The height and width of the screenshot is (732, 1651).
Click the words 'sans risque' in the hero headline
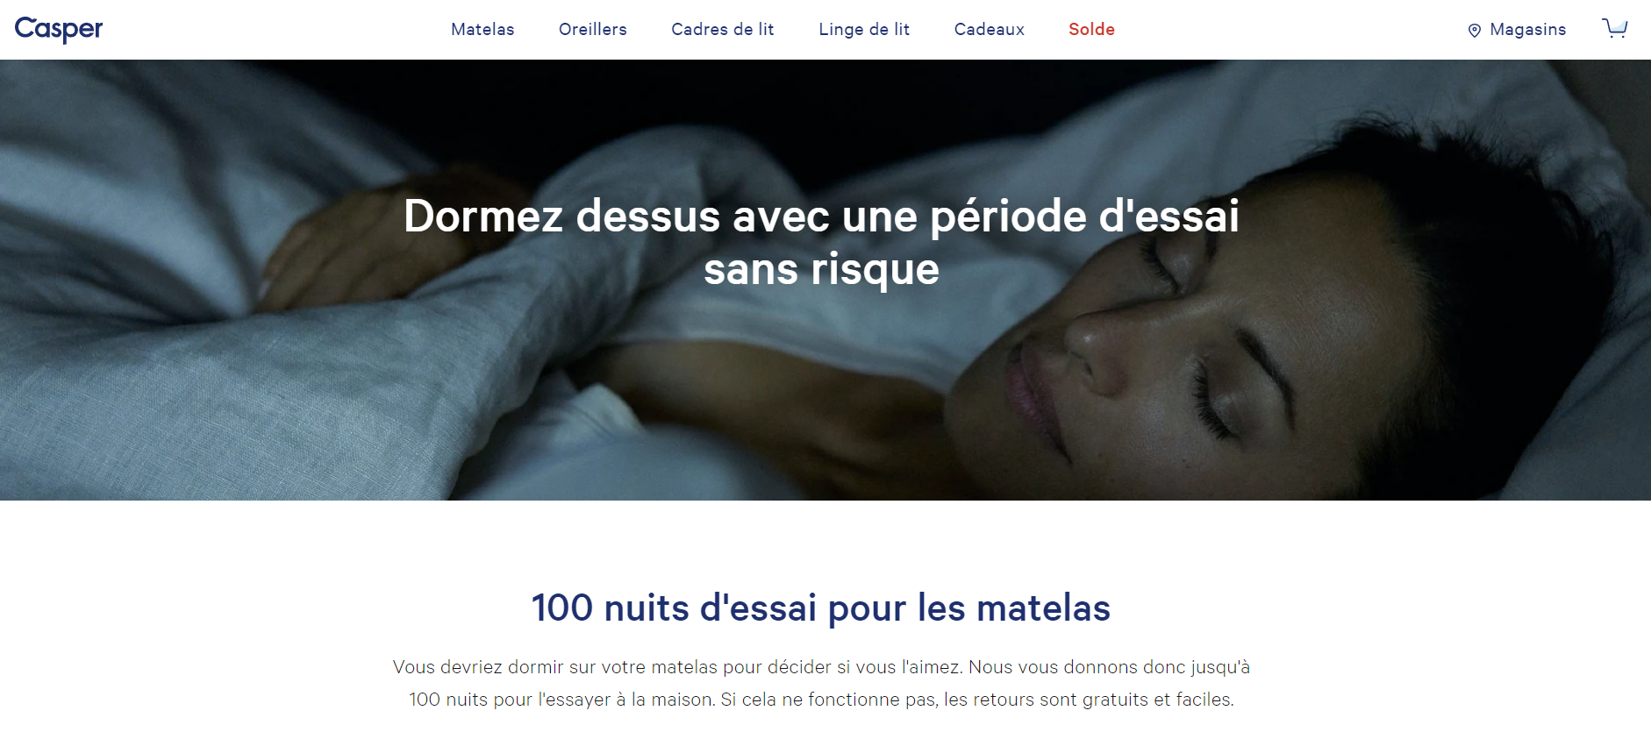tap(821, 268)
